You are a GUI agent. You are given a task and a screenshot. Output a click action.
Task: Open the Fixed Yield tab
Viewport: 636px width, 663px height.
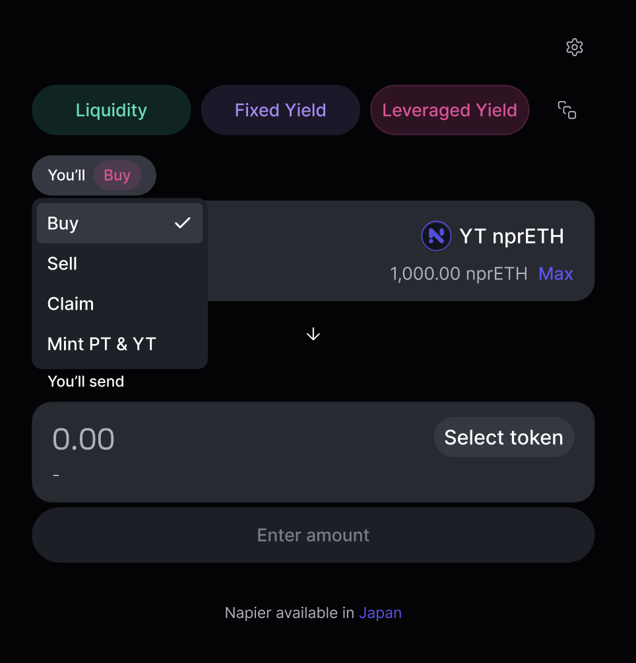(x=280, y=110)
